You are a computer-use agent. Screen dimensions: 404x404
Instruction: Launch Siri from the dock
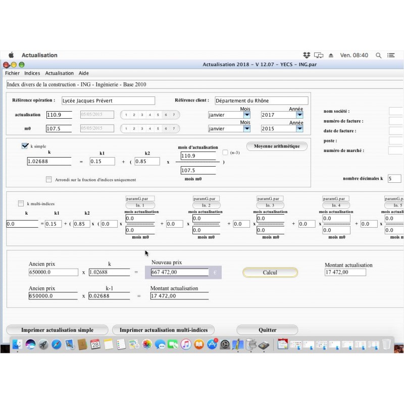tap(30, 344)
